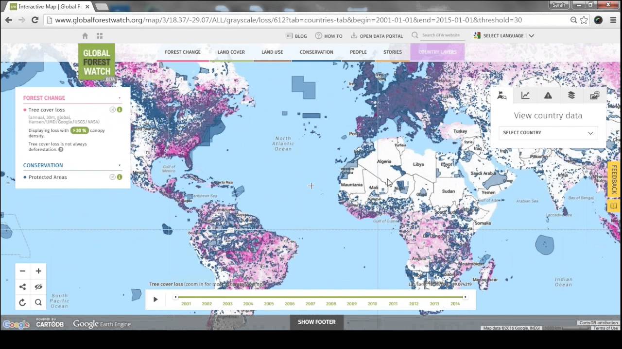The width and height of the screenshot is (622, 349).
Task: Toggle the Tree cover loss layer label
Action: (x=47, y=110)
